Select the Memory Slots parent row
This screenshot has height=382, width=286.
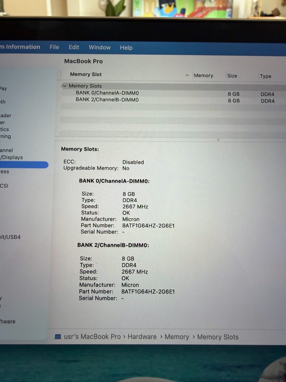[173, 86]
